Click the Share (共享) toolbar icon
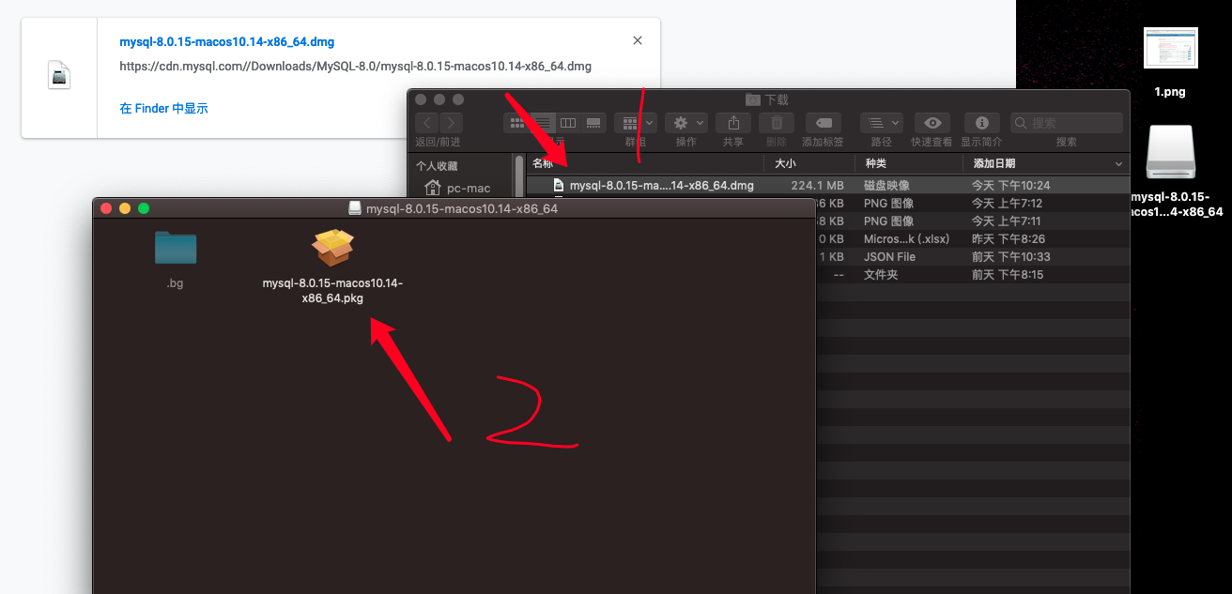 click(x=733, y=123)
